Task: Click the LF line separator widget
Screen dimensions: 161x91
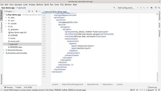Action: click(x=137, y=90)
